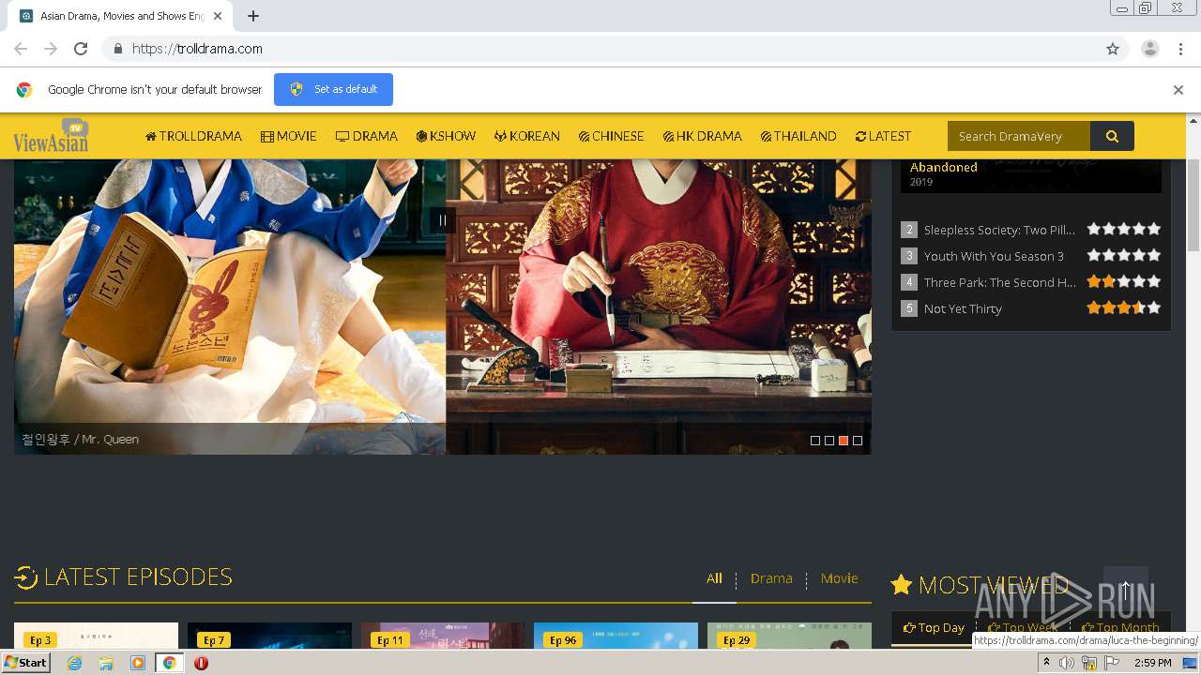1201x675 pixels.
Task: Open the LATEST menu item
Action: [x=883, y=136]
